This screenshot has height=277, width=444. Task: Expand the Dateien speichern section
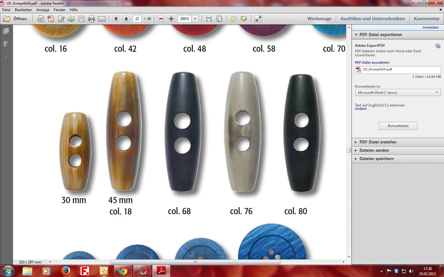click(398, 159)
